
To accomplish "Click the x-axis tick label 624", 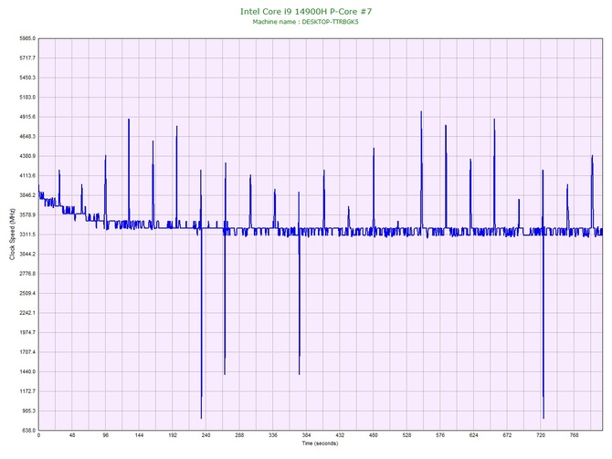I will pos(474,435).
